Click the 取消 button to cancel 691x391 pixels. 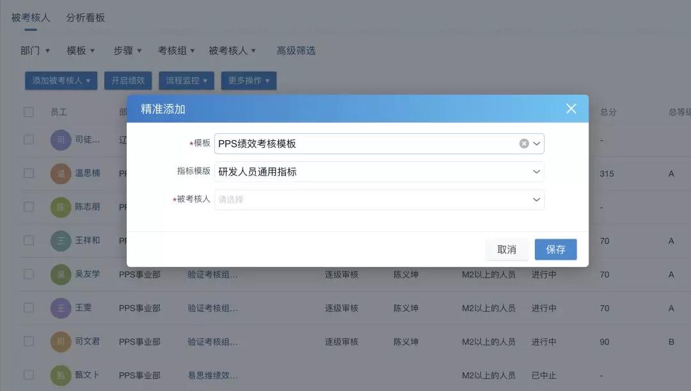click(507, 250)
